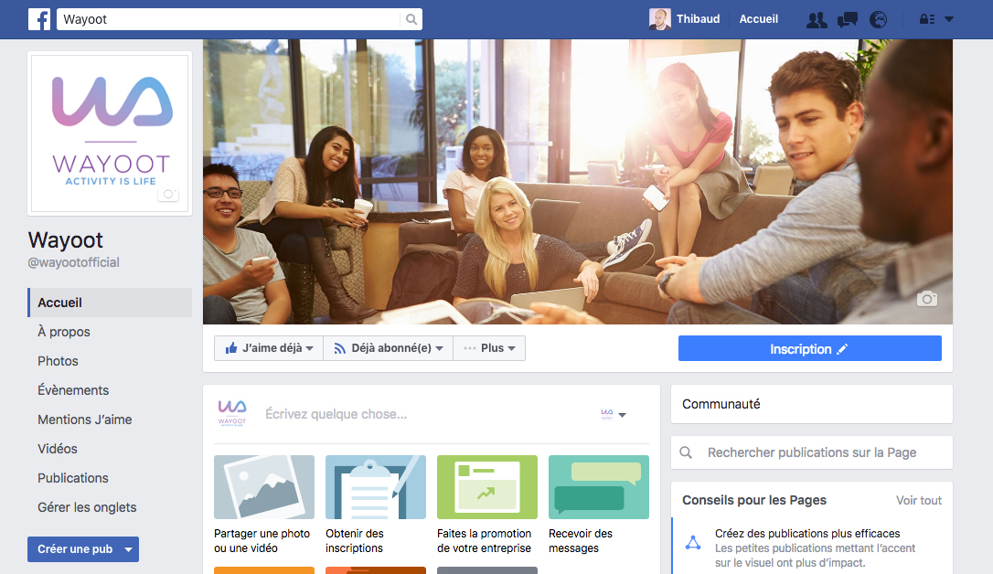Image resolution: width=993 pixels, height=574 pixels.
Task: Go to Thibaud's profile name link
Action: 698,19
